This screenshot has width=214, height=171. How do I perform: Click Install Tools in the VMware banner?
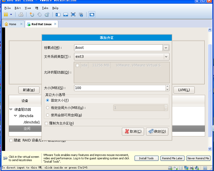point(146,158)
